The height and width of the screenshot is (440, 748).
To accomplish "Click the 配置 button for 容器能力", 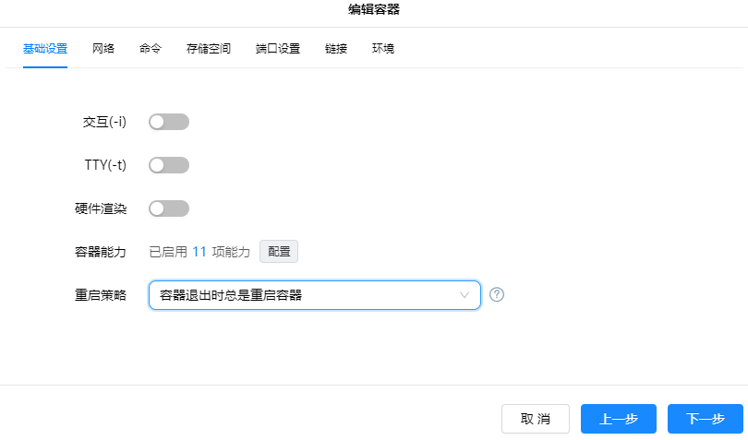I will tap(279, 252).
